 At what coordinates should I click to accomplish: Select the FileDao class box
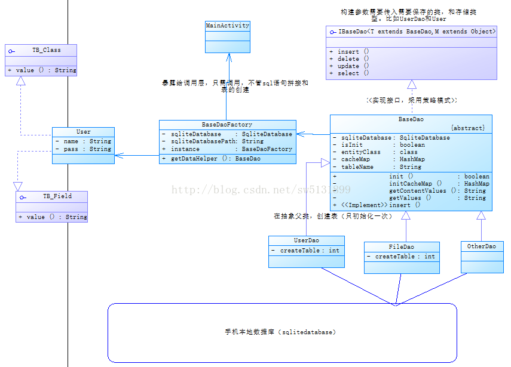coord(402,258)
